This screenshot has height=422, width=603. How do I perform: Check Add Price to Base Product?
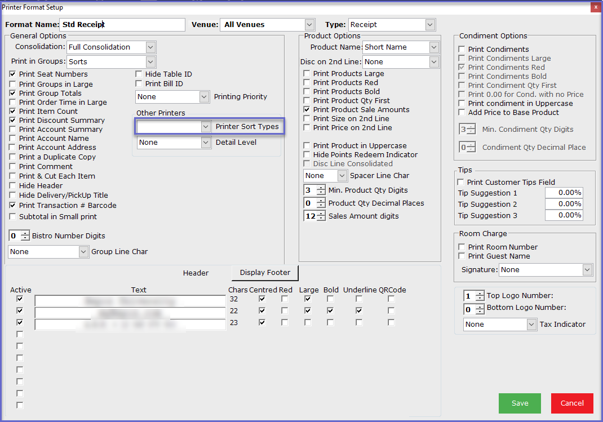tap(462, 112)
